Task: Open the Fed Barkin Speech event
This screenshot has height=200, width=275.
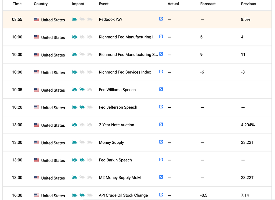Action: pos(115,160)
